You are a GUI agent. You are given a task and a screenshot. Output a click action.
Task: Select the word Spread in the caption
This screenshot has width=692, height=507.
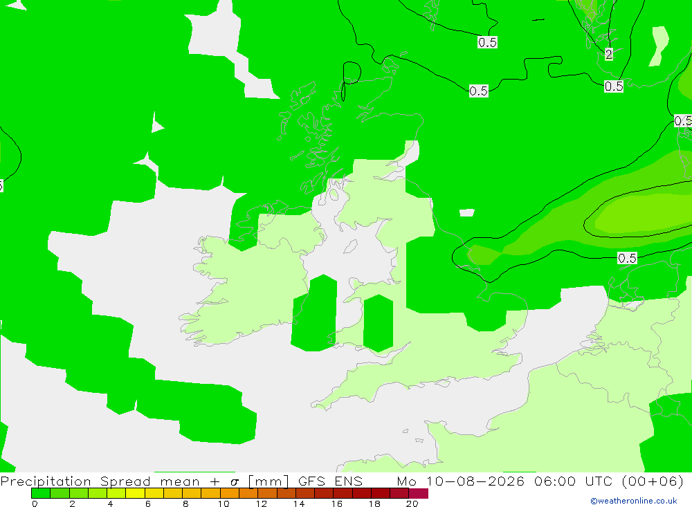pos(125,481)
